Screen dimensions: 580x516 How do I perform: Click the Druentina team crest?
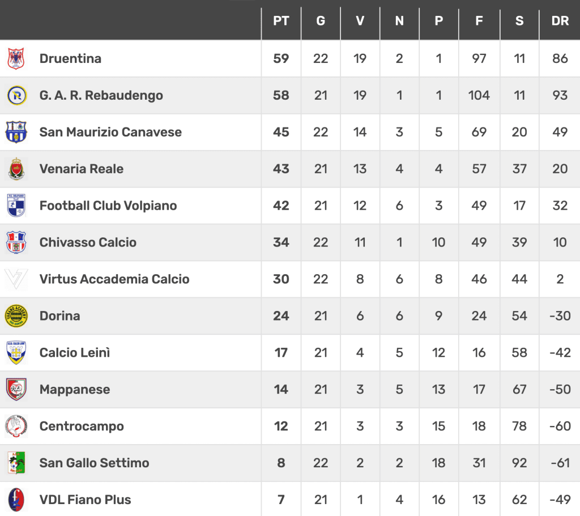tap(16, 58)
